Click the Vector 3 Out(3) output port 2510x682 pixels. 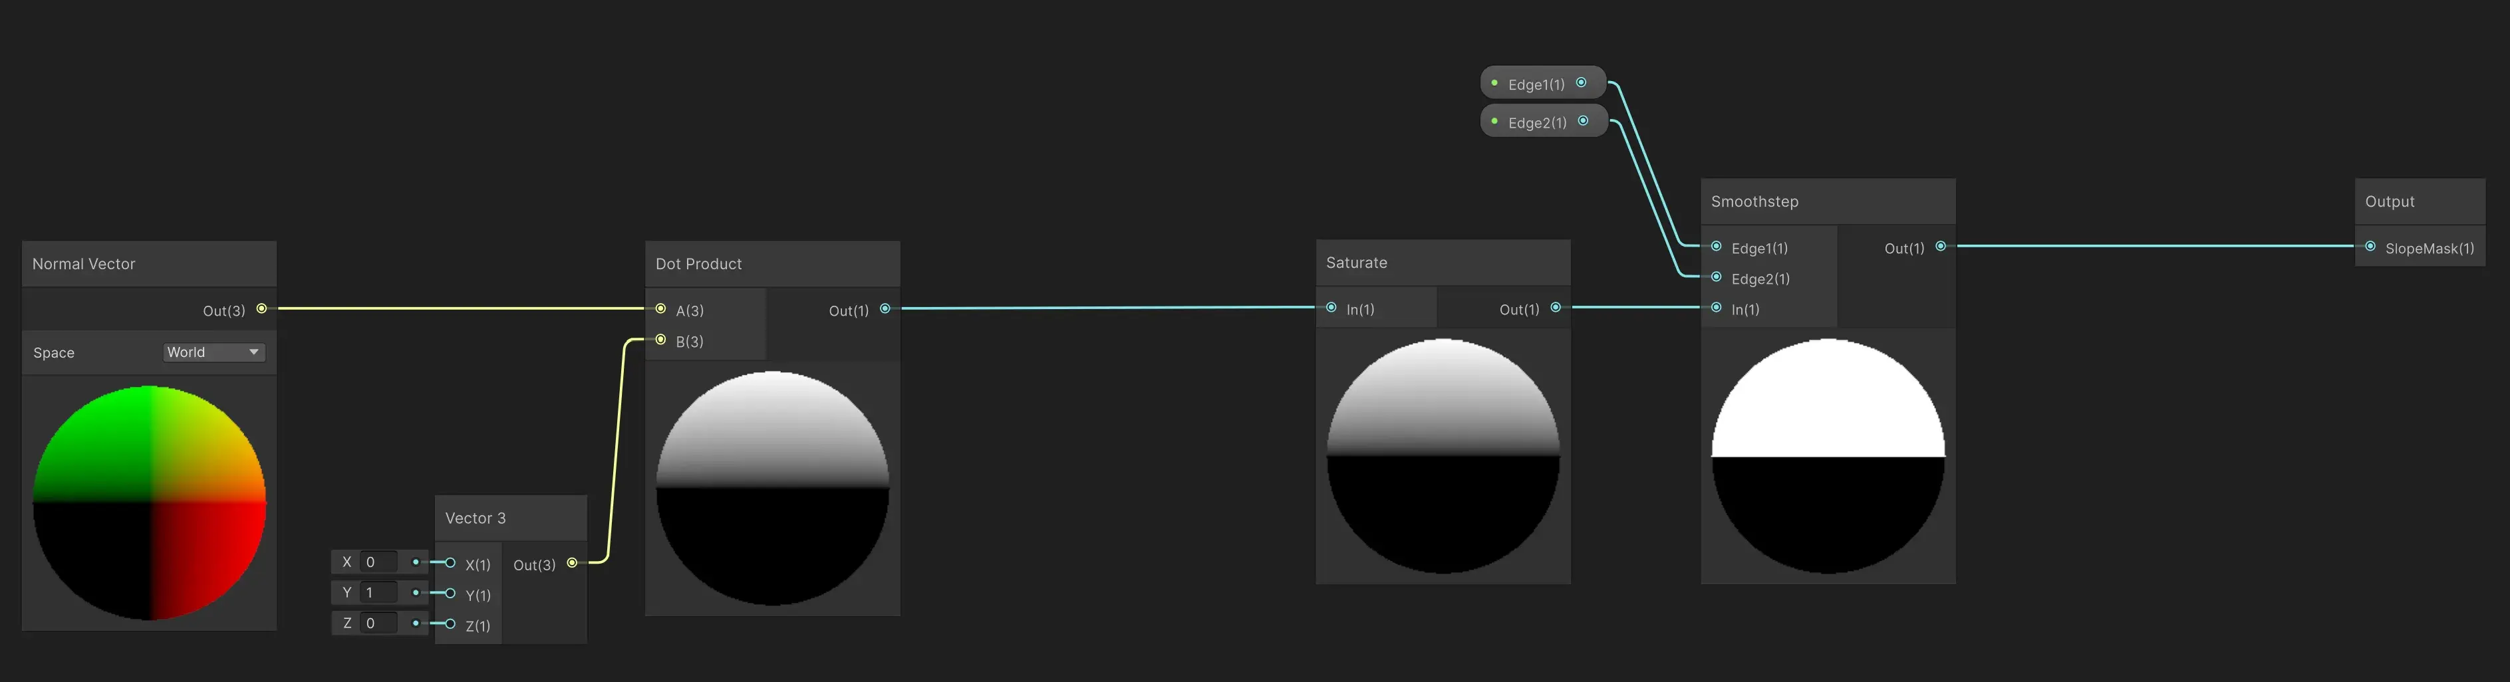coord(572,563)
